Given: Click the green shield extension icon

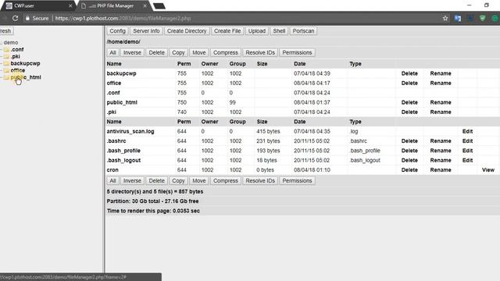Looking at the screenshot, I should (483, 19).
